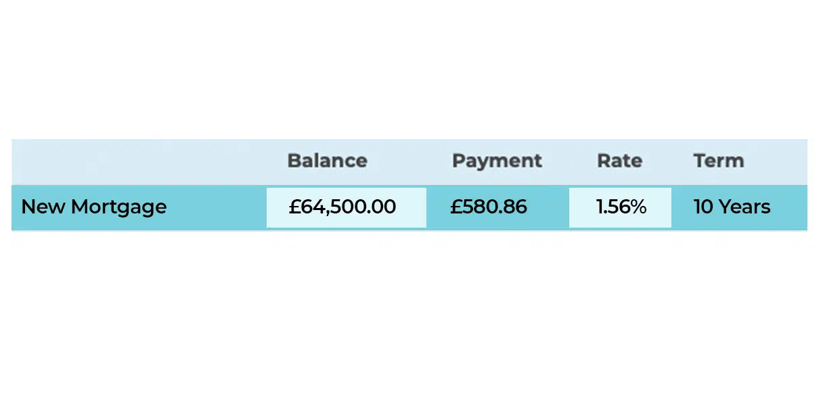
Task: Click the number 10 in the term cell
Action: (x=703, y=207)
